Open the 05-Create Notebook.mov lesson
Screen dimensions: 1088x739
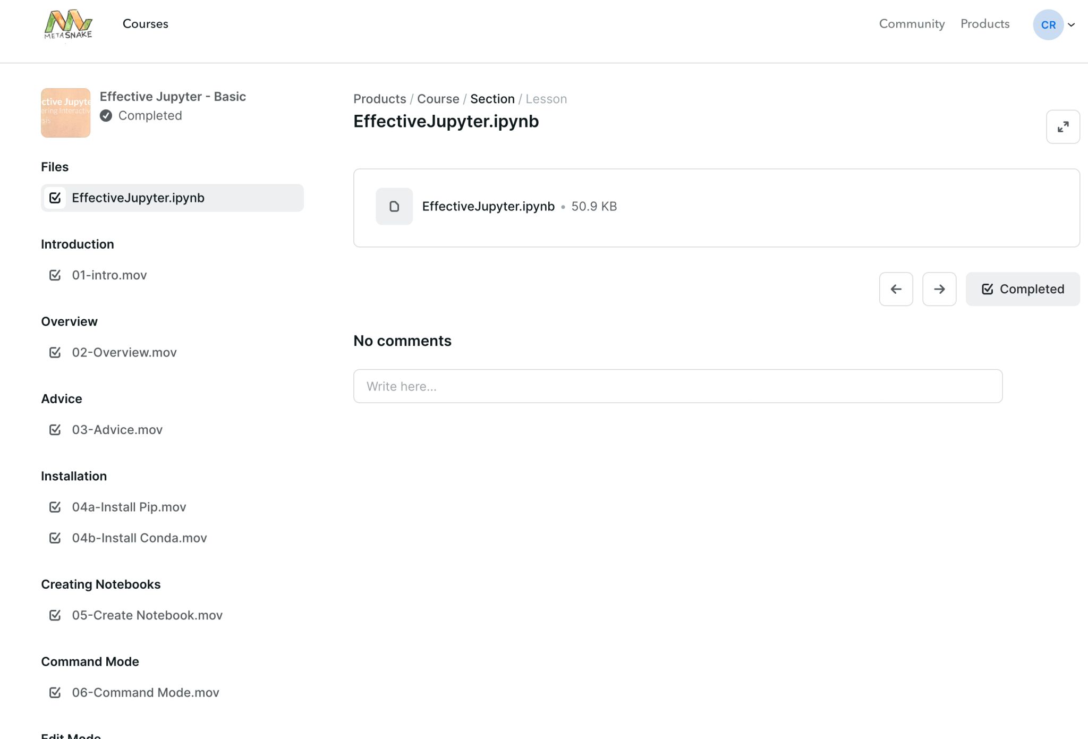tap(147, 615)
